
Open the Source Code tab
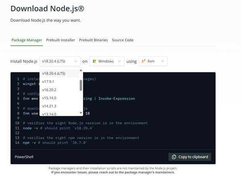[x=123, y=40]
